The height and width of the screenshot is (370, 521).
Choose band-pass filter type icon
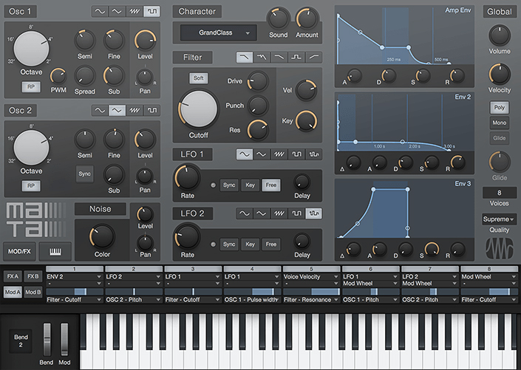296,57
